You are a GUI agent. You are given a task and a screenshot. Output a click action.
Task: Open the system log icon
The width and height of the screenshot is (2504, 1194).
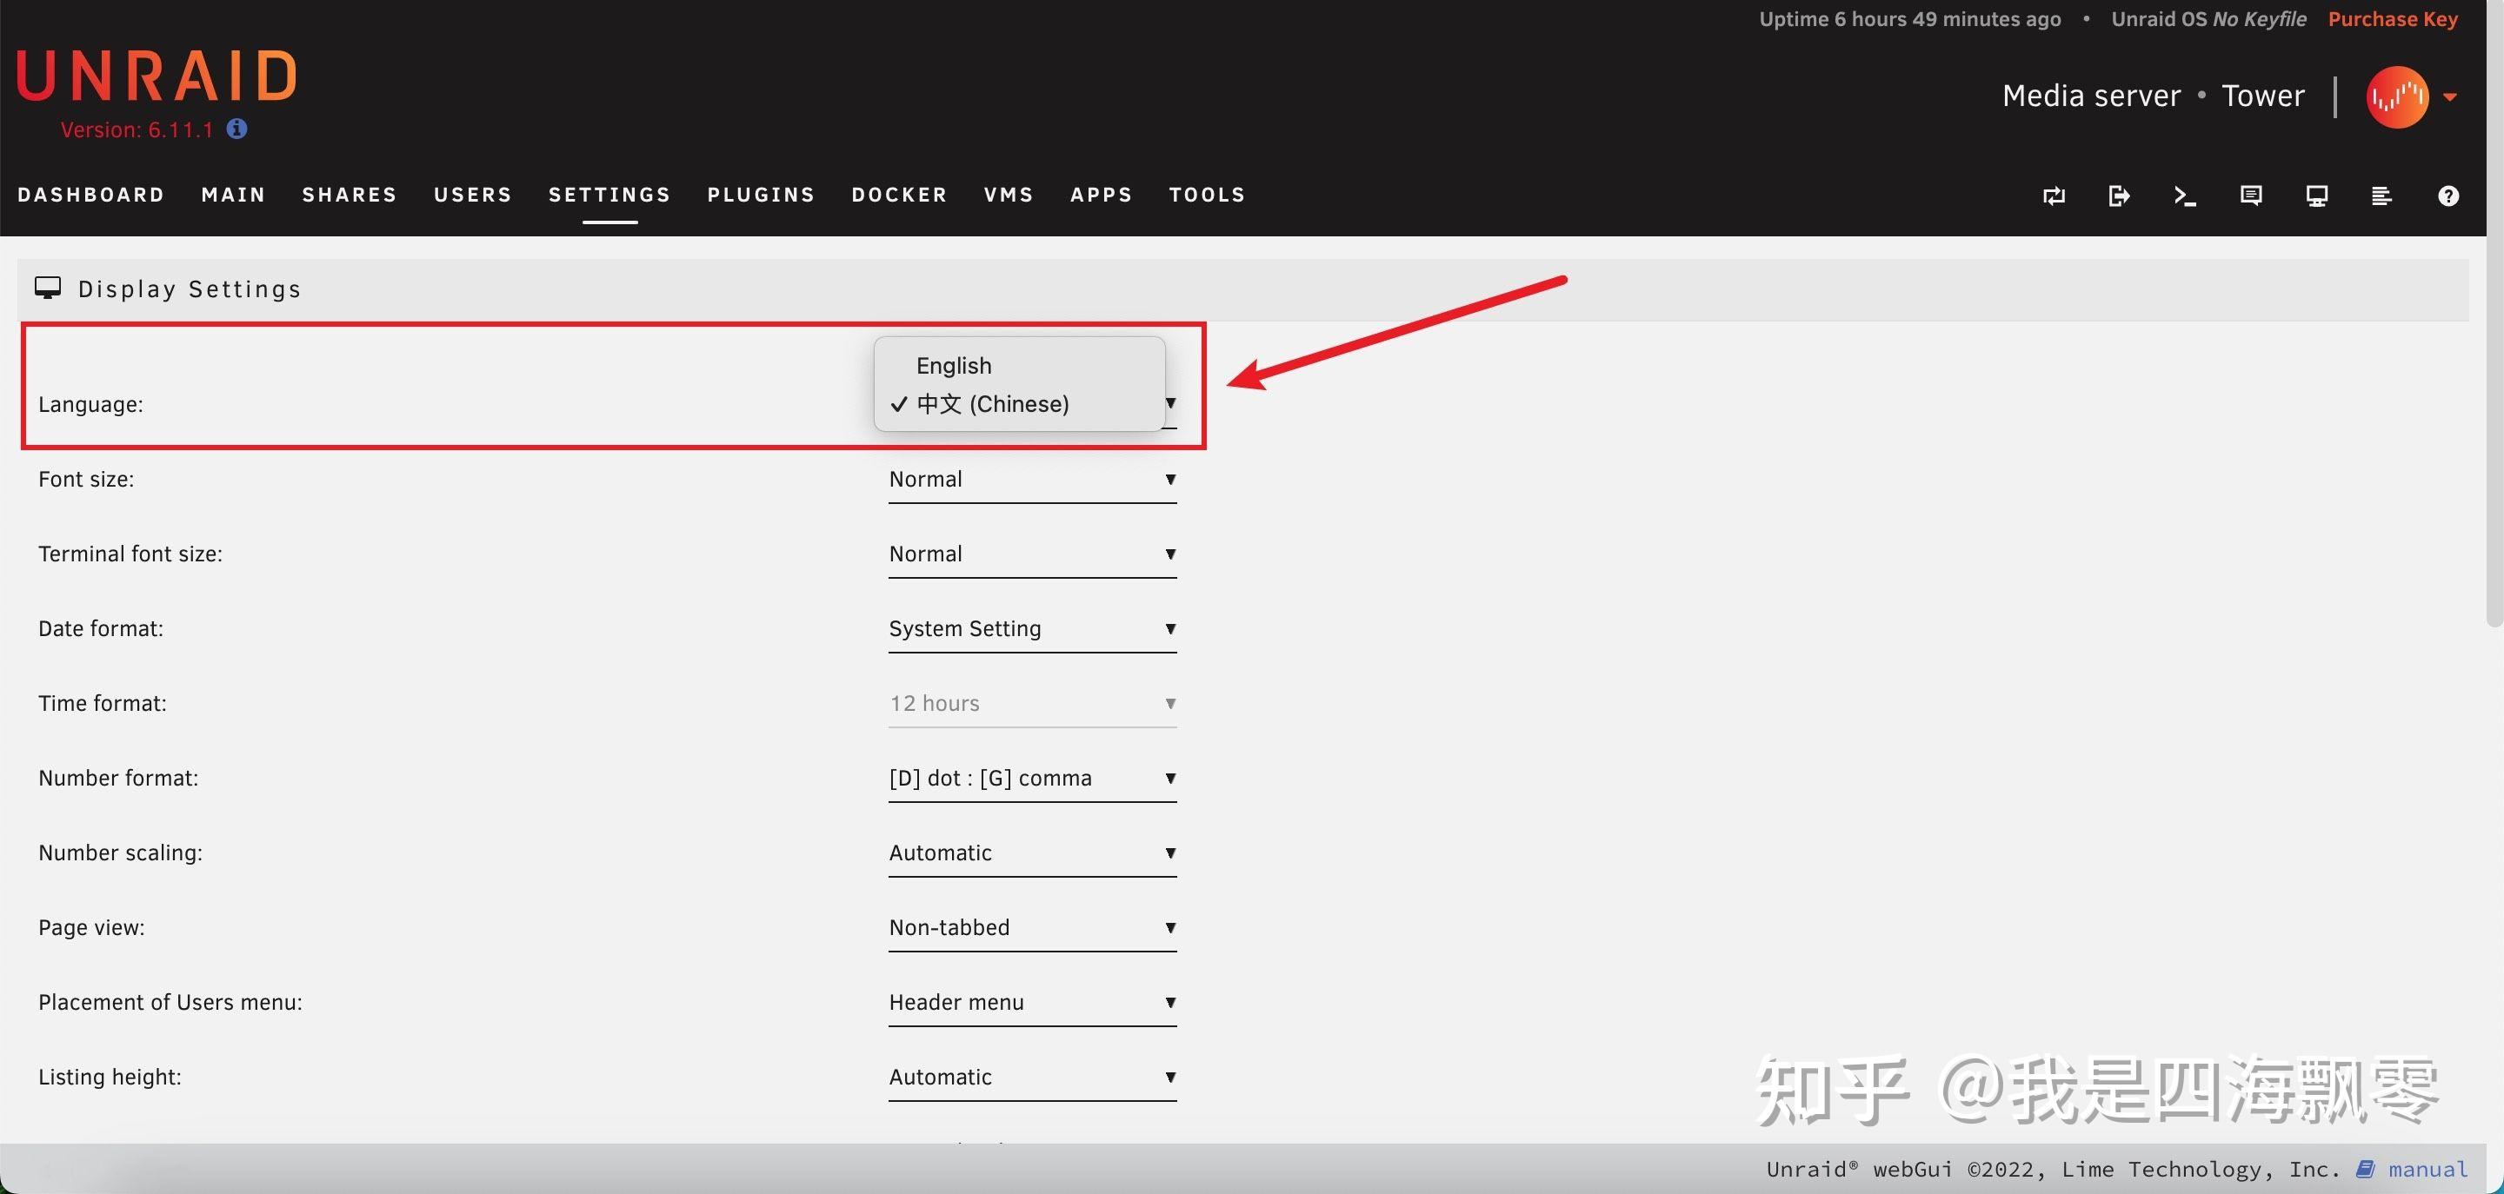tap(2381, 196)
